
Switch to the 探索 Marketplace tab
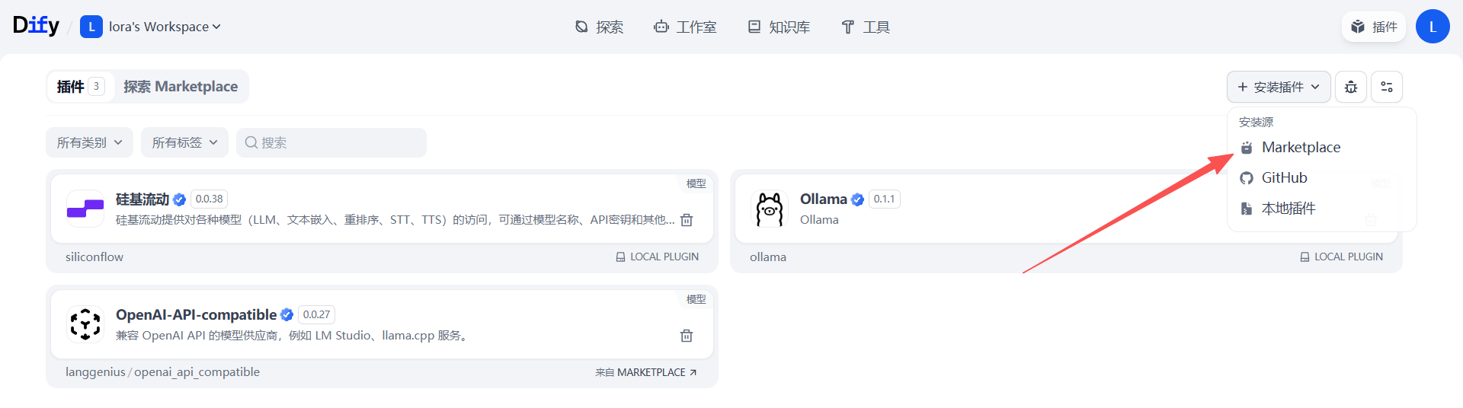[181, 87]
